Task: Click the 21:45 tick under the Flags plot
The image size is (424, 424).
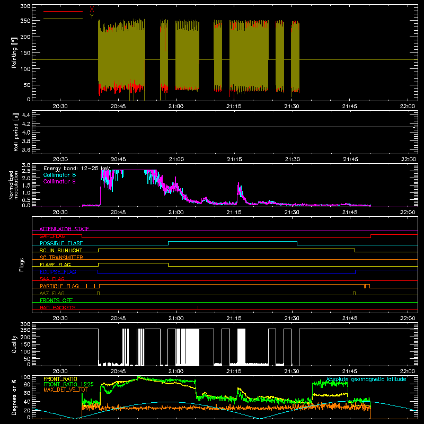Action: point(350,319)
